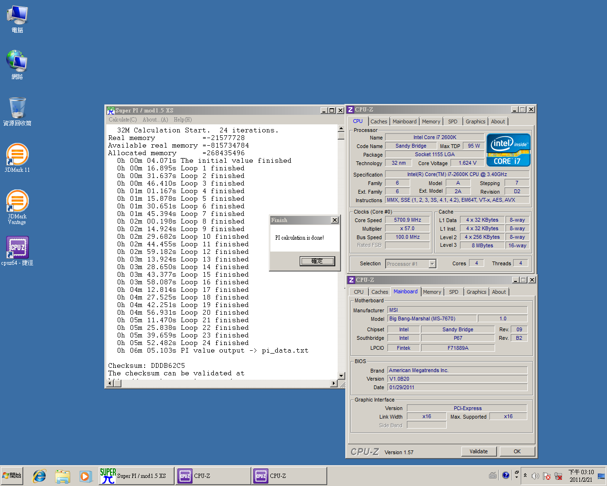Click the Show desktop tray icon
This screenshot has height=486, width=607.
(601, 476)
